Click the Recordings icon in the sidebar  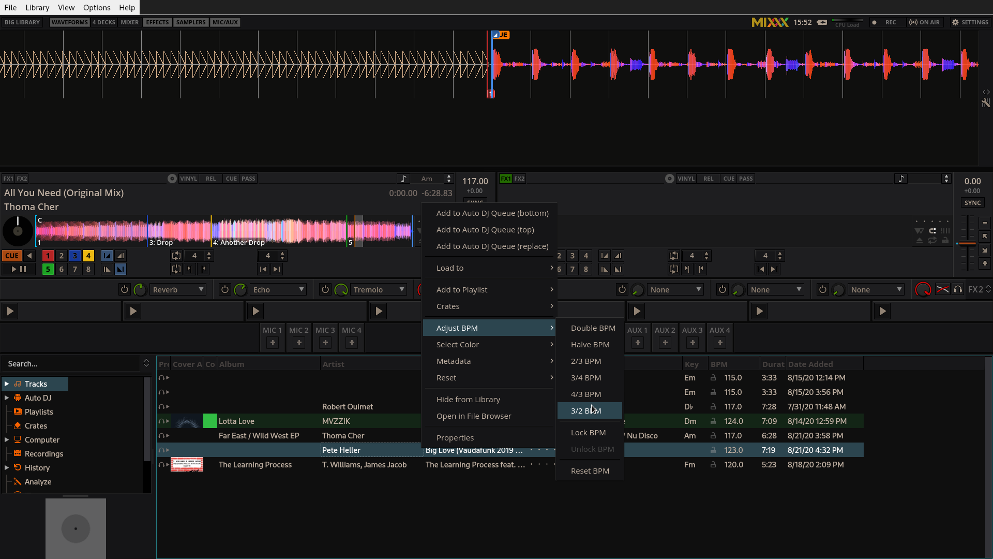tap(18, 454)
